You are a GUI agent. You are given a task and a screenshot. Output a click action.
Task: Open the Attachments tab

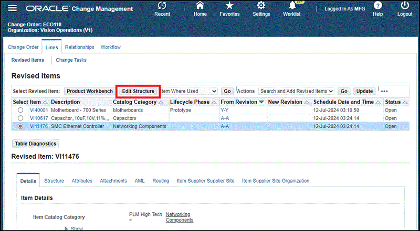(x=113, y=181)
